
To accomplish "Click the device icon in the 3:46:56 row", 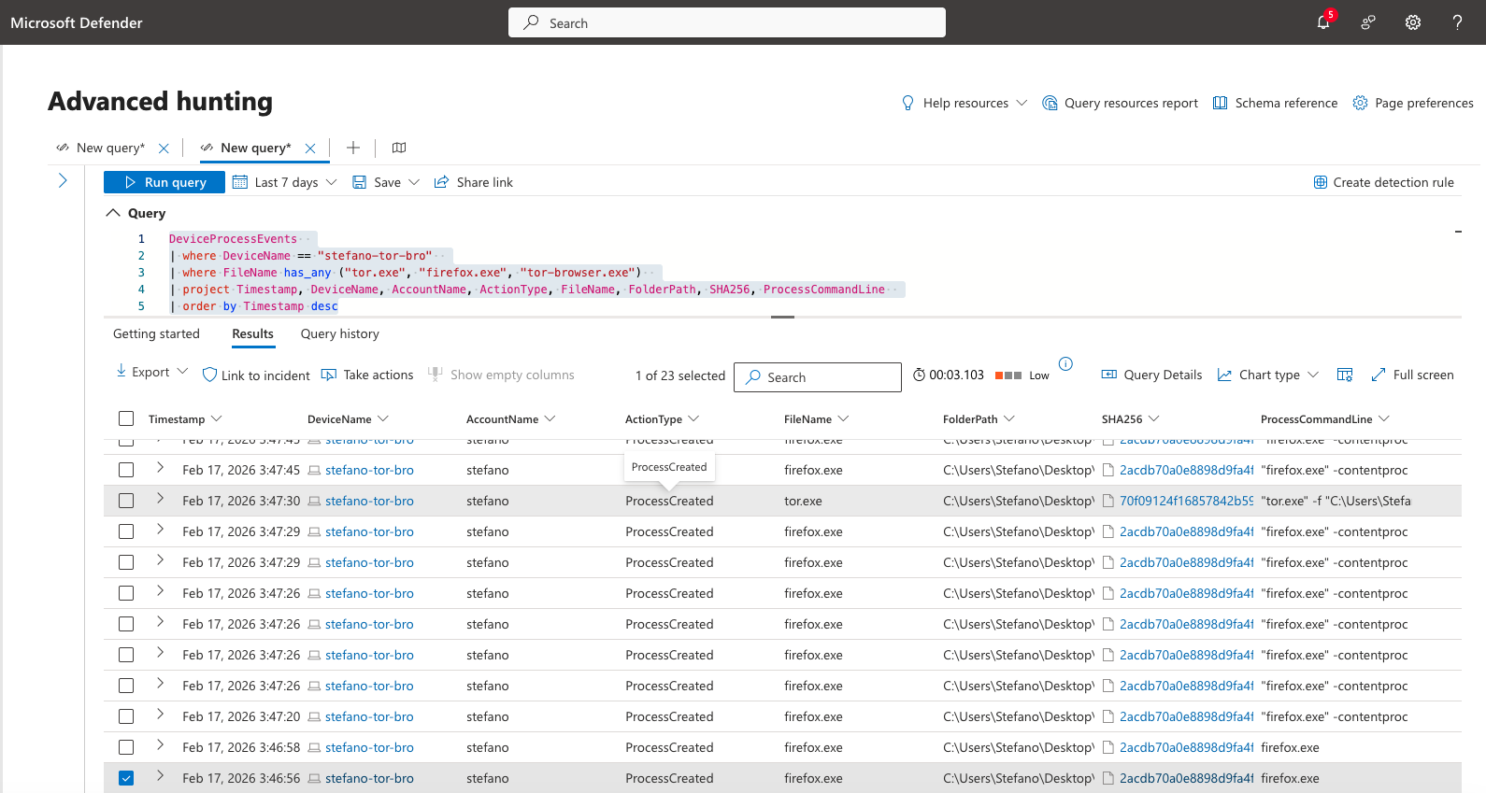I will click(x=315, y=778).
